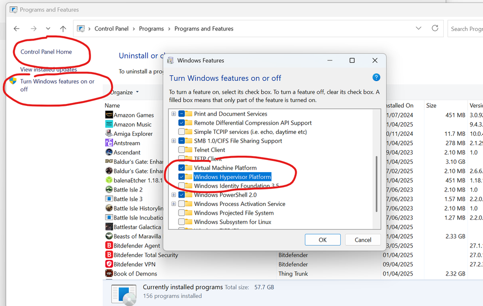The height and width of the screenshot is (306, 483).
Task: Click Programs in the breadcrumb path
Action: pos(151,29)
